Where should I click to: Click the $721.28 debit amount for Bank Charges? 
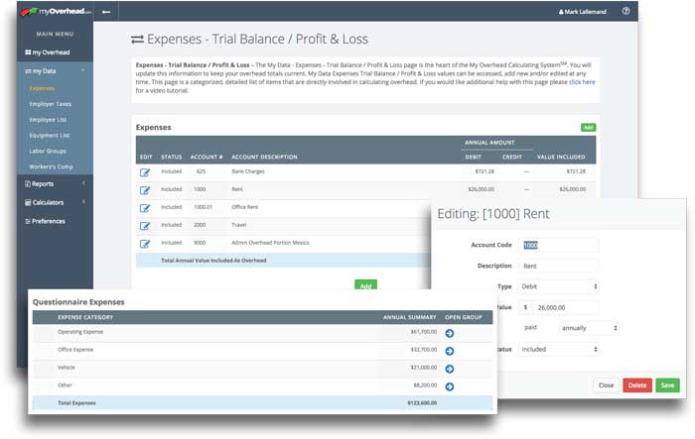click(x=485, y=171)
